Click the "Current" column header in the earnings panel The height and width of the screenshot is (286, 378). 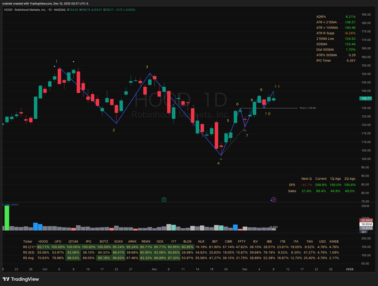tap(321, 179)
